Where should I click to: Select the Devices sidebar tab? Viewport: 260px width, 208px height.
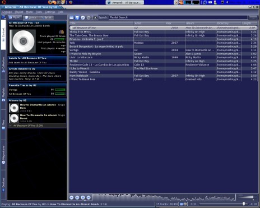pyautogui.click(x=3, y=184)
